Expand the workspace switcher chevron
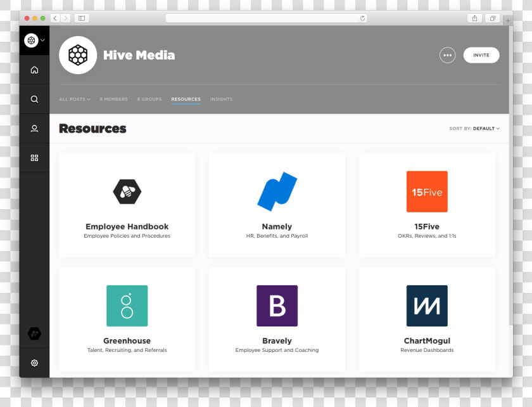532x407 pixels. pyautogui.click(x=43, y=40)
